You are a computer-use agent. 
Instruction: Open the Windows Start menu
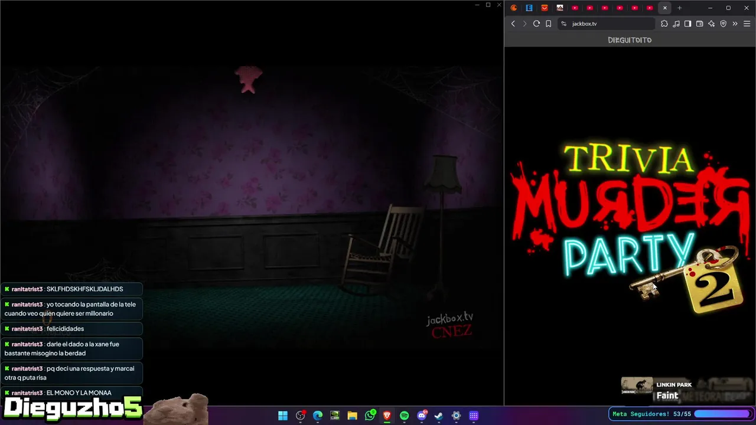[283, 416]
